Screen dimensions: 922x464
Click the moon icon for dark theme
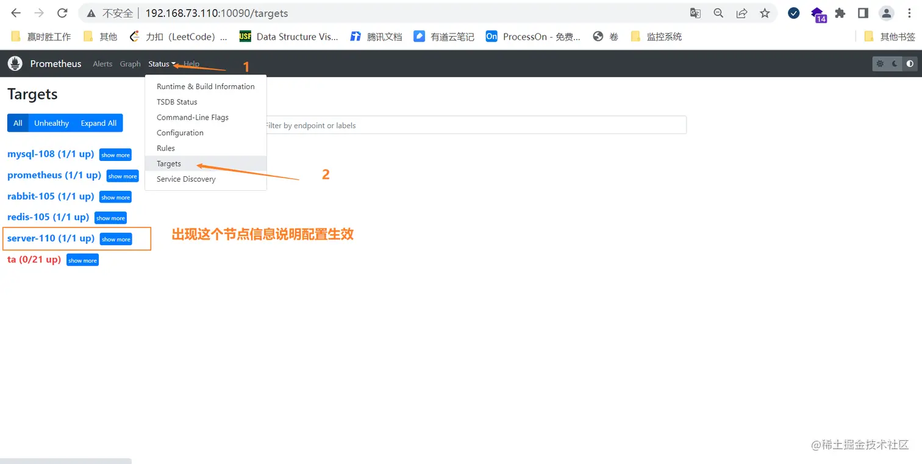(x=894, y=63)
